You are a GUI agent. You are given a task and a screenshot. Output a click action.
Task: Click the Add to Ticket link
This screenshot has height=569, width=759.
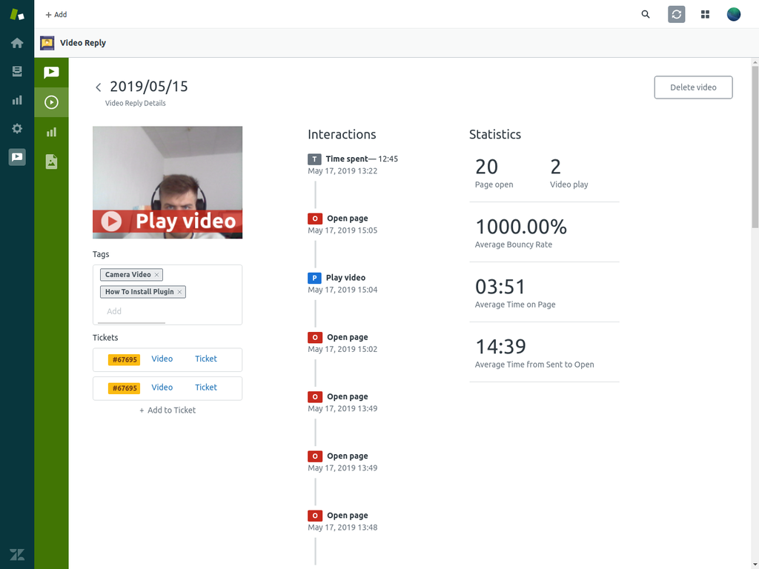pos(167,410)
